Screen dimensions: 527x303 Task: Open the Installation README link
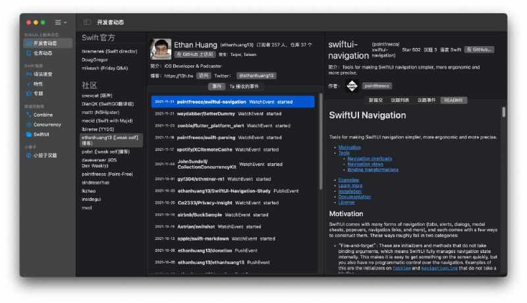[350, 192]
